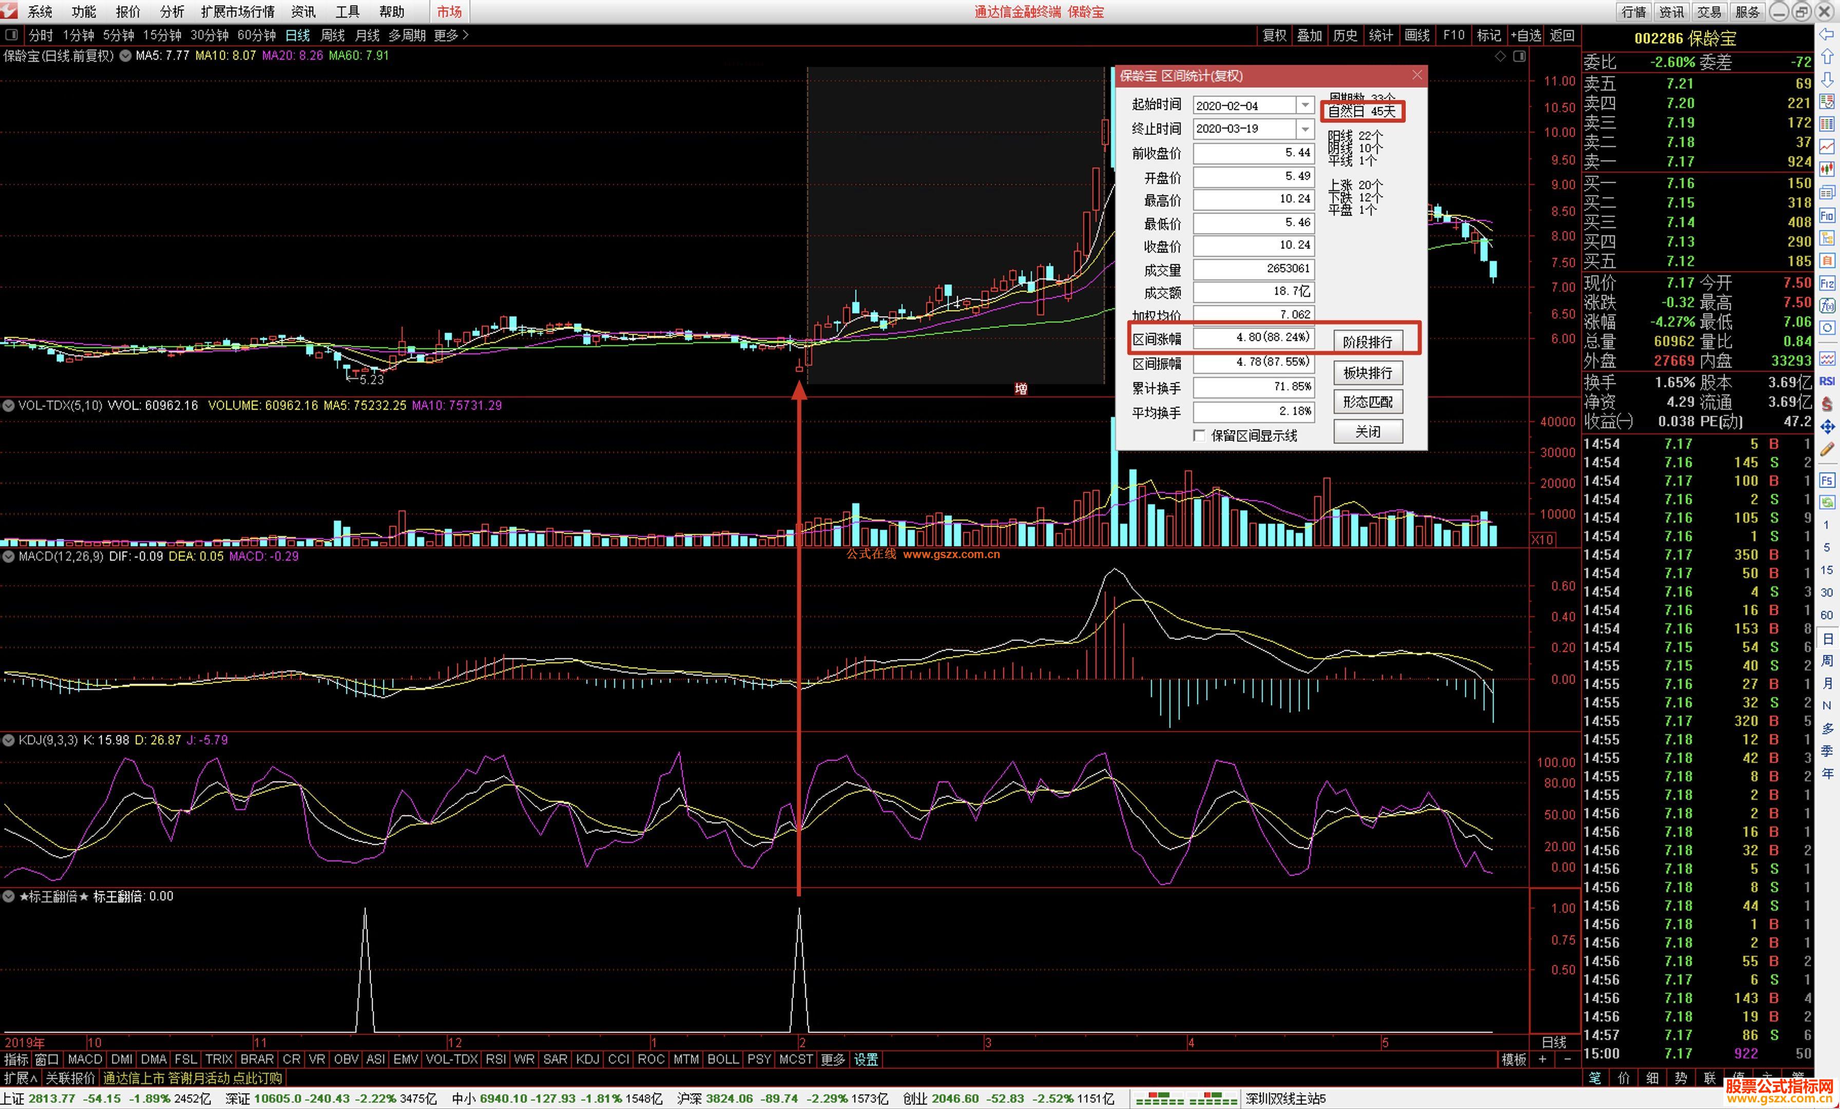This screenshot has width=1840, height=1109.
Task: Click the tree structure sidebar icon
Action: 1827,238
